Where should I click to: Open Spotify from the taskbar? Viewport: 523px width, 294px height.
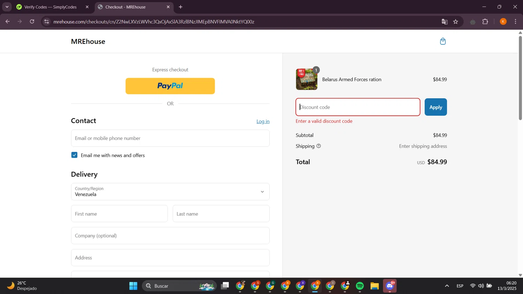coord(360,286)
